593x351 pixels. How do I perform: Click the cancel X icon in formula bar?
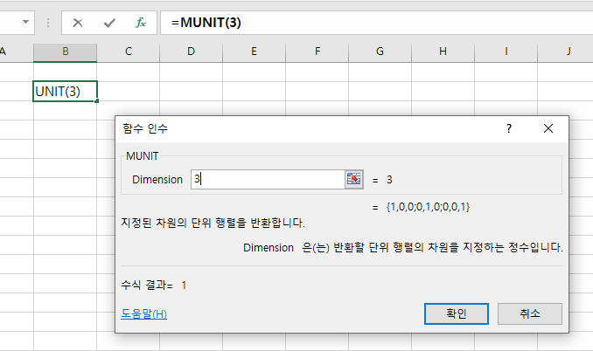78,23
